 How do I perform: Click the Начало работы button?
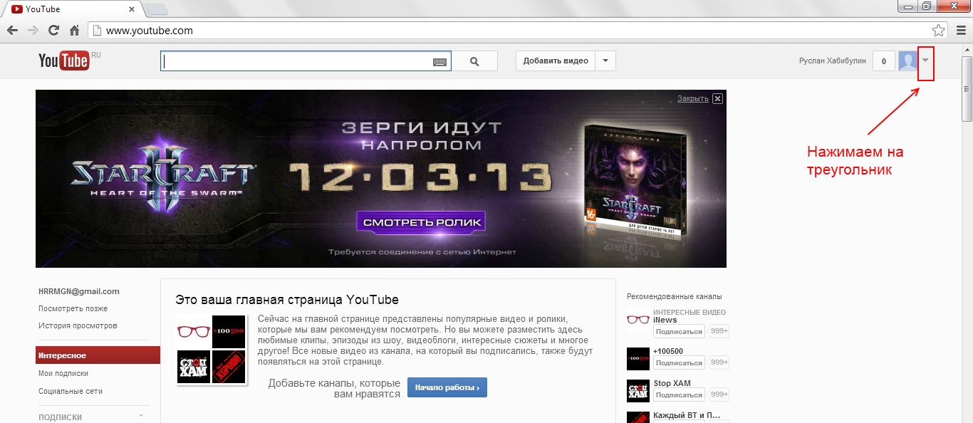click(x=447, y=387)
